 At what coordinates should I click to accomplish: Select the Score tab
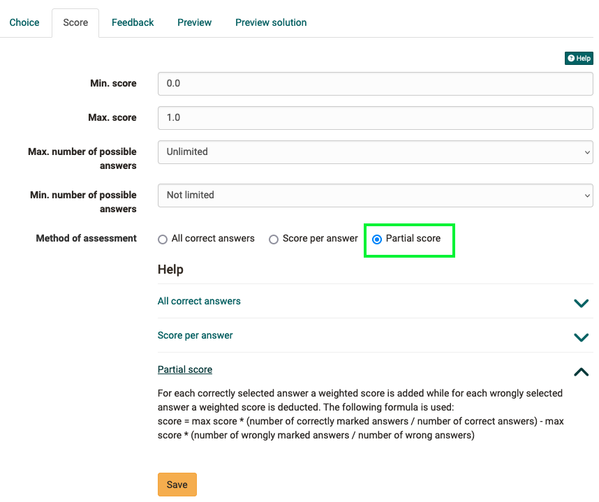click(x=75, y=22)
